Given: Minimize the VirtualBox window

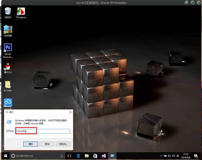Looking at the screenshot, I should point(187,2).
